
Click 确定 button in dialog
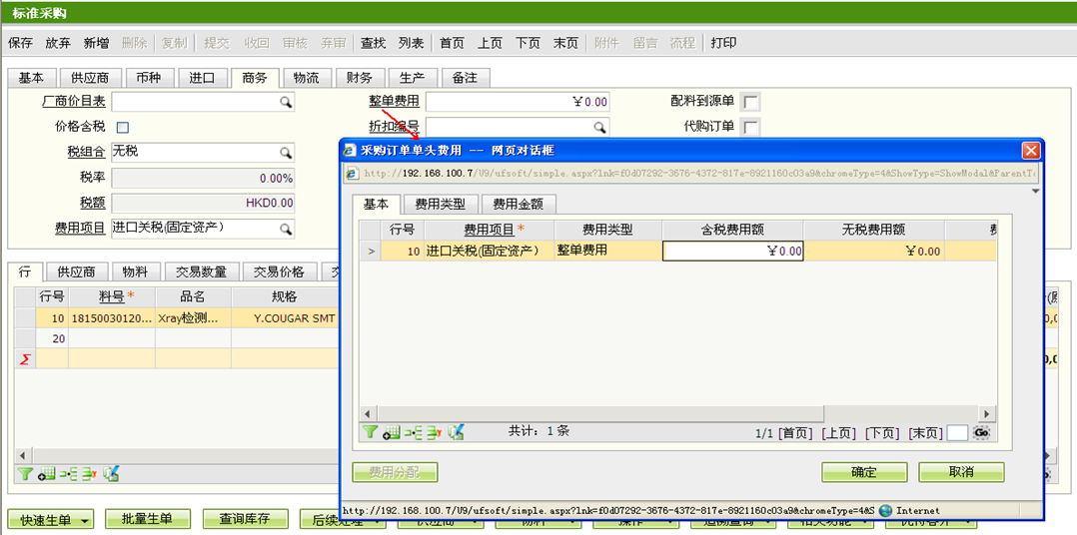coord(863,472)
